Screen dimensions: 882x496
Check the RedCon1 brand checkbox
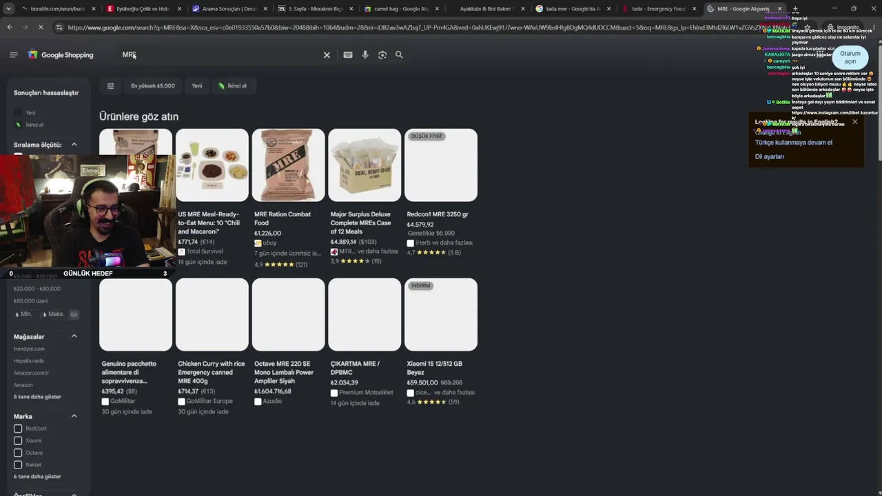[x=18, y=428]
